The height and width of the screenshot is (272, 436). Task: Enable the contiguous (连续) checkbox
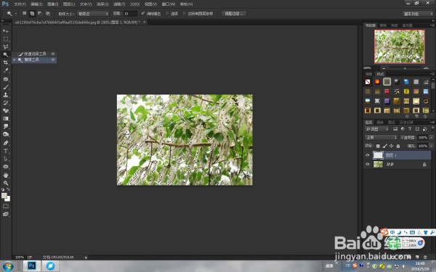coord(167,13)
